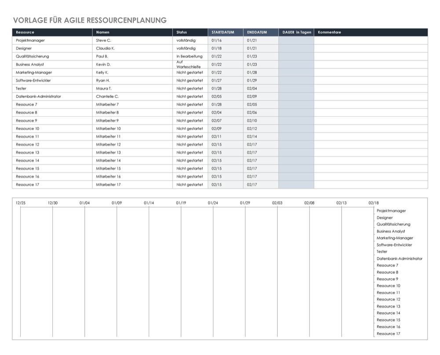Select the STARTDATUM column header
The width and height of the screenshot is (440, 355).
[x=226, y=32]
